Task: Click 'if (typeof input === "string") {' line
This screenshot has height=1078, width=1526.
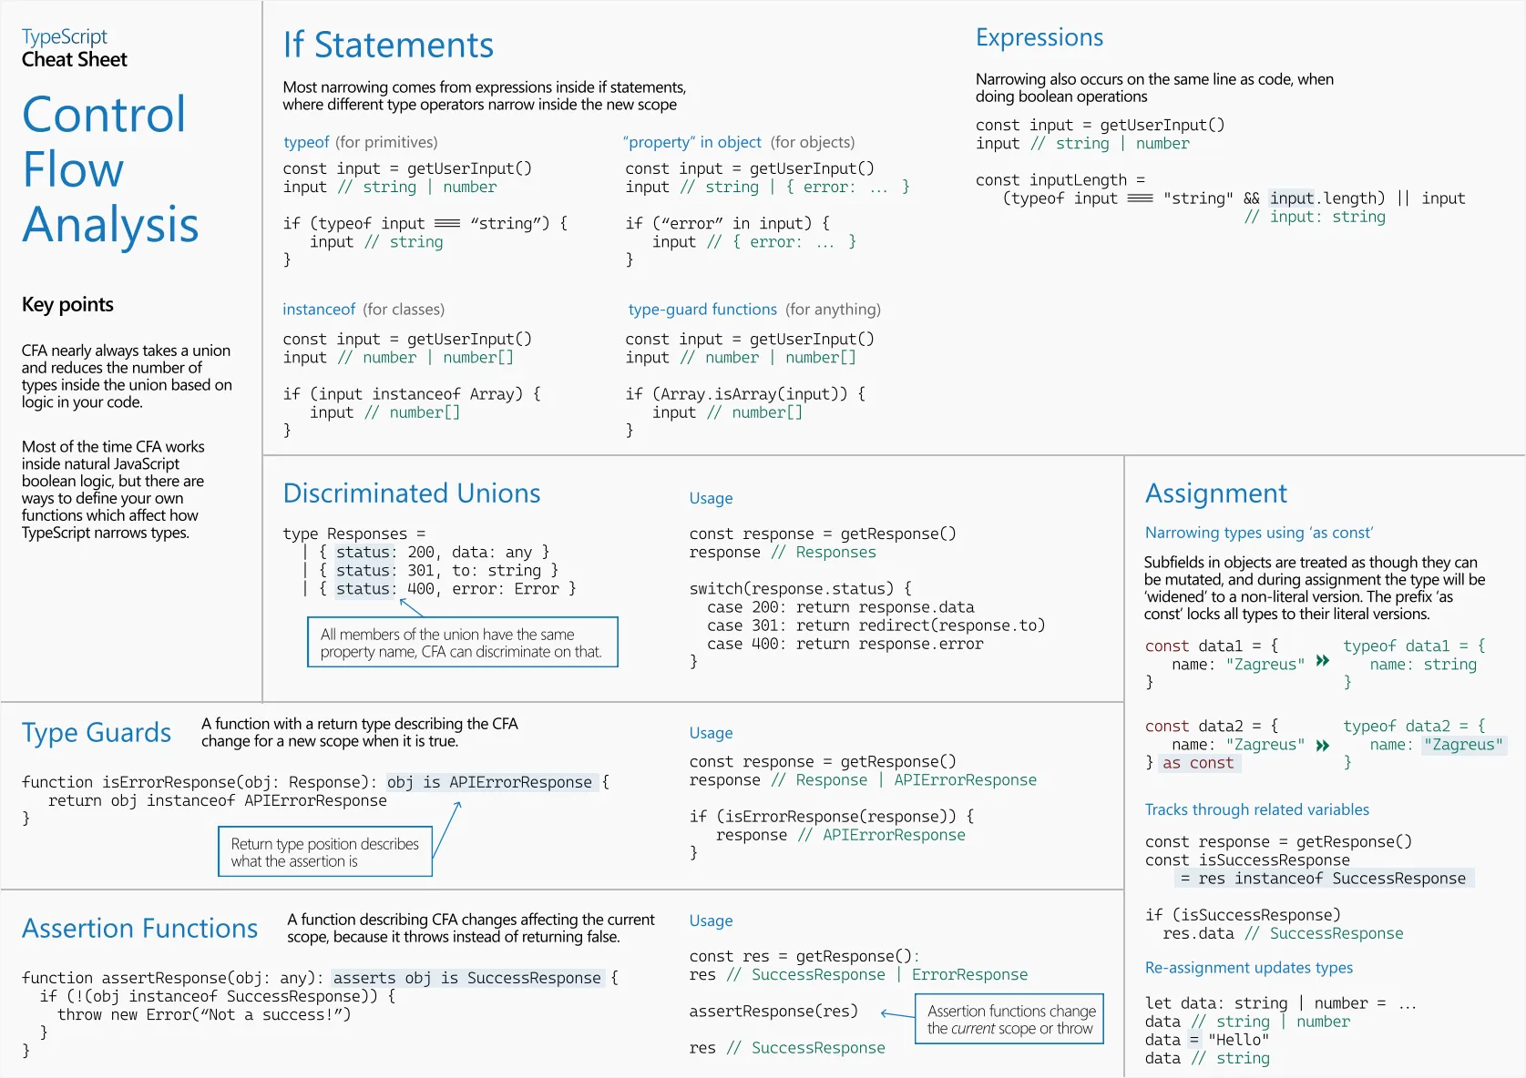Action: pyautogui.click(x=425, y=223)
